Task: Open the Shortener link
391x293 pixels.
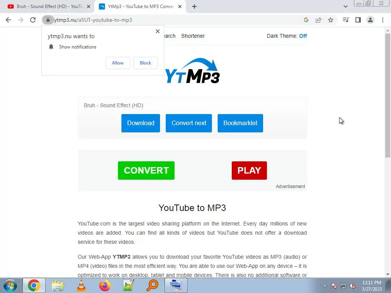Action: [193, 36]
